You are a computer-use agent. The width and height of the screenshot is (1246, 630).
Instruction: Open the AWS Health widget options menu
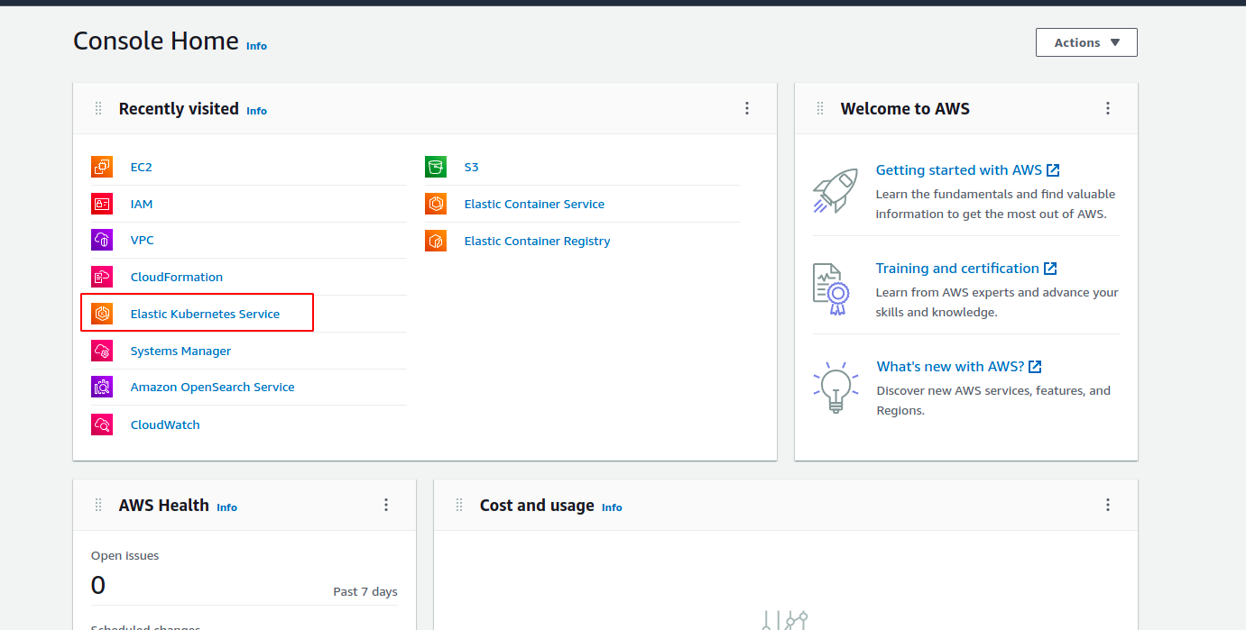pos(386,505)
